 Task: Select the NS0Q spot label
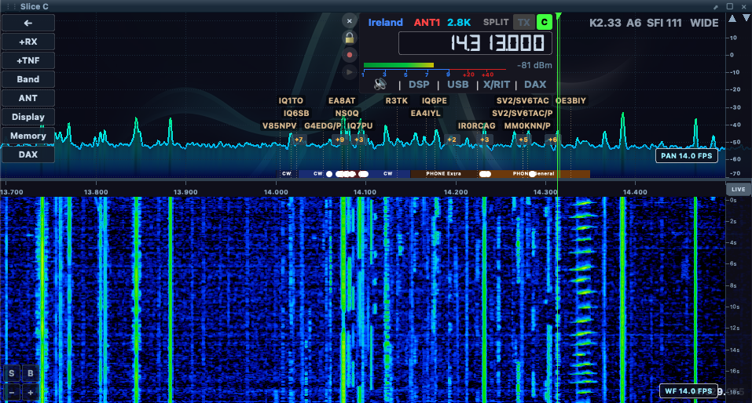tap(347, 114)
